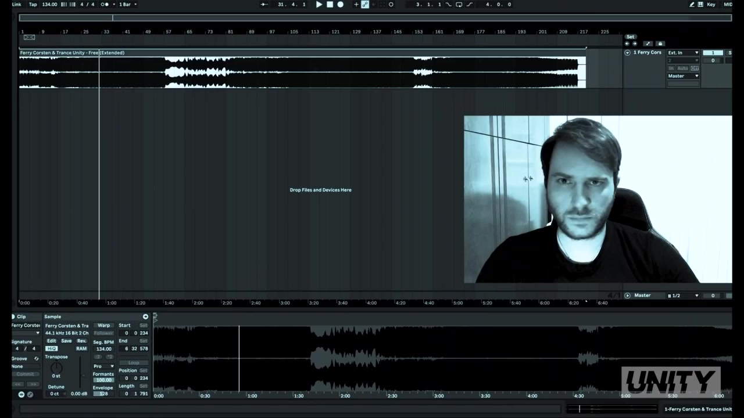
Task: Click the lock envelopes padlock icon
Action: 660,44
